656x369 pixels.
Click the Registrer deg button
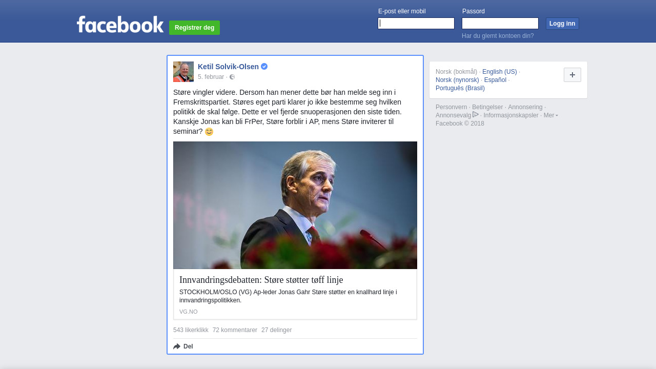(194, 28)
